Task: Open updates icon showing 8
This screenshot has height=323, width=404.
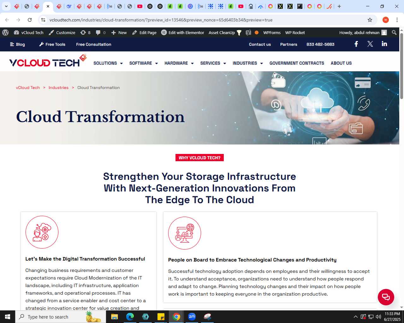Action: 85,32
